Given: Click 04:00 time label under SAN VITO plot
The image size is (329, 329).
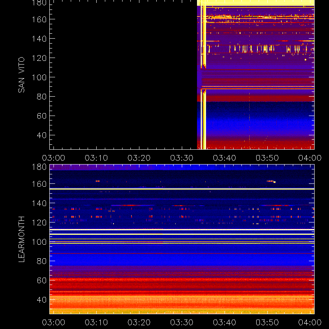Looking at the screenshot, I should click(x=310, y=158).
